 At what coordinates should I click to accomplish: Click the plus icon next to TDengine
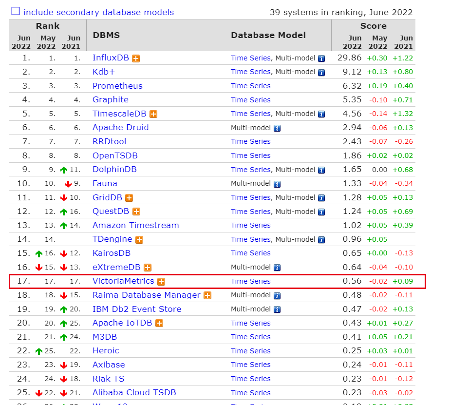click(139, 240)
